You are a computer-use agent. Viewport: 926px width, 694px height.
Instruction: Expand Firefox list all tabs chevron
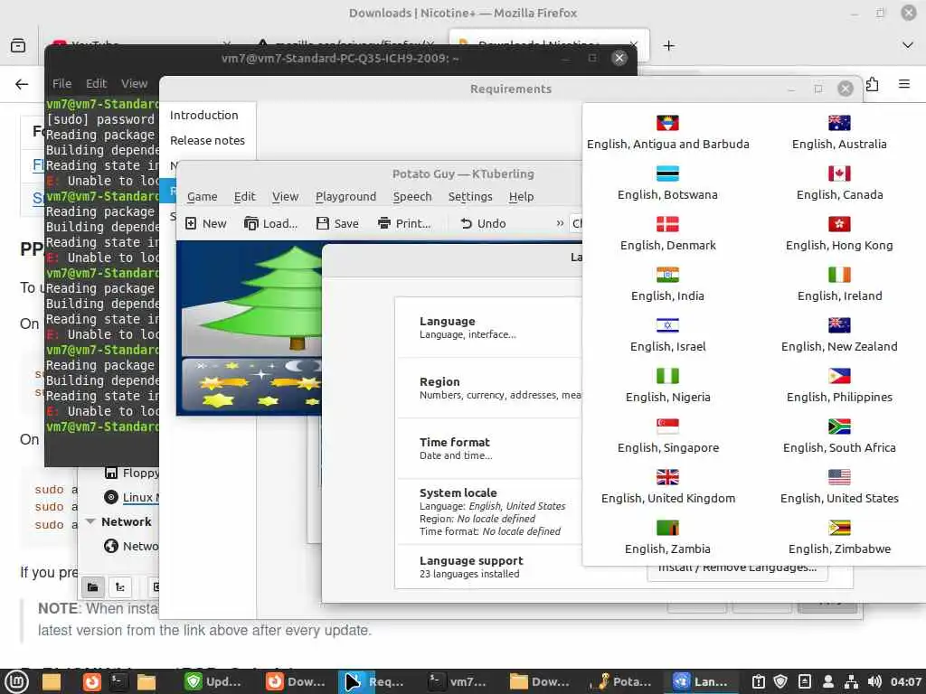click(908, 45)
